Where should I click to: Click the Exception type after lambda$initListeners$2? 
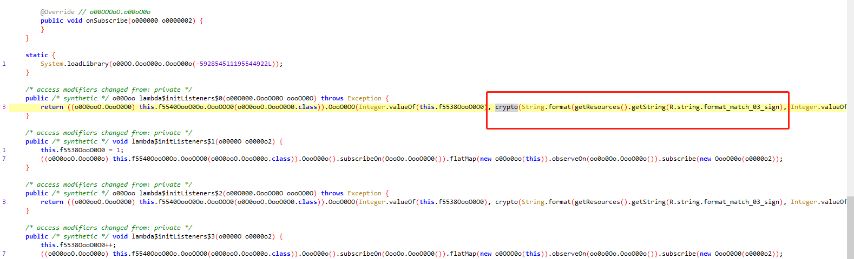(364, 193)
